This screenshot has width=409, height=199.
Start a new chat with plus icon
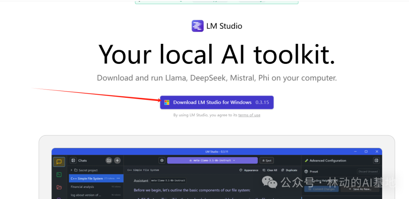[x=117, y=160]
